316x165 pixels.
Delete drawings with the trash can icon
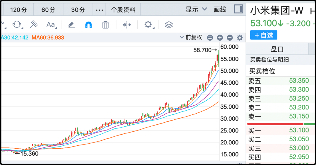105,25
